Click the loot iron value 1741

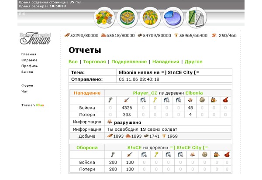click(154, 136)
